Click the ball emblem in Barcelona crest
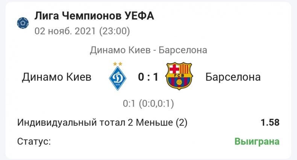 pos(179,82)
